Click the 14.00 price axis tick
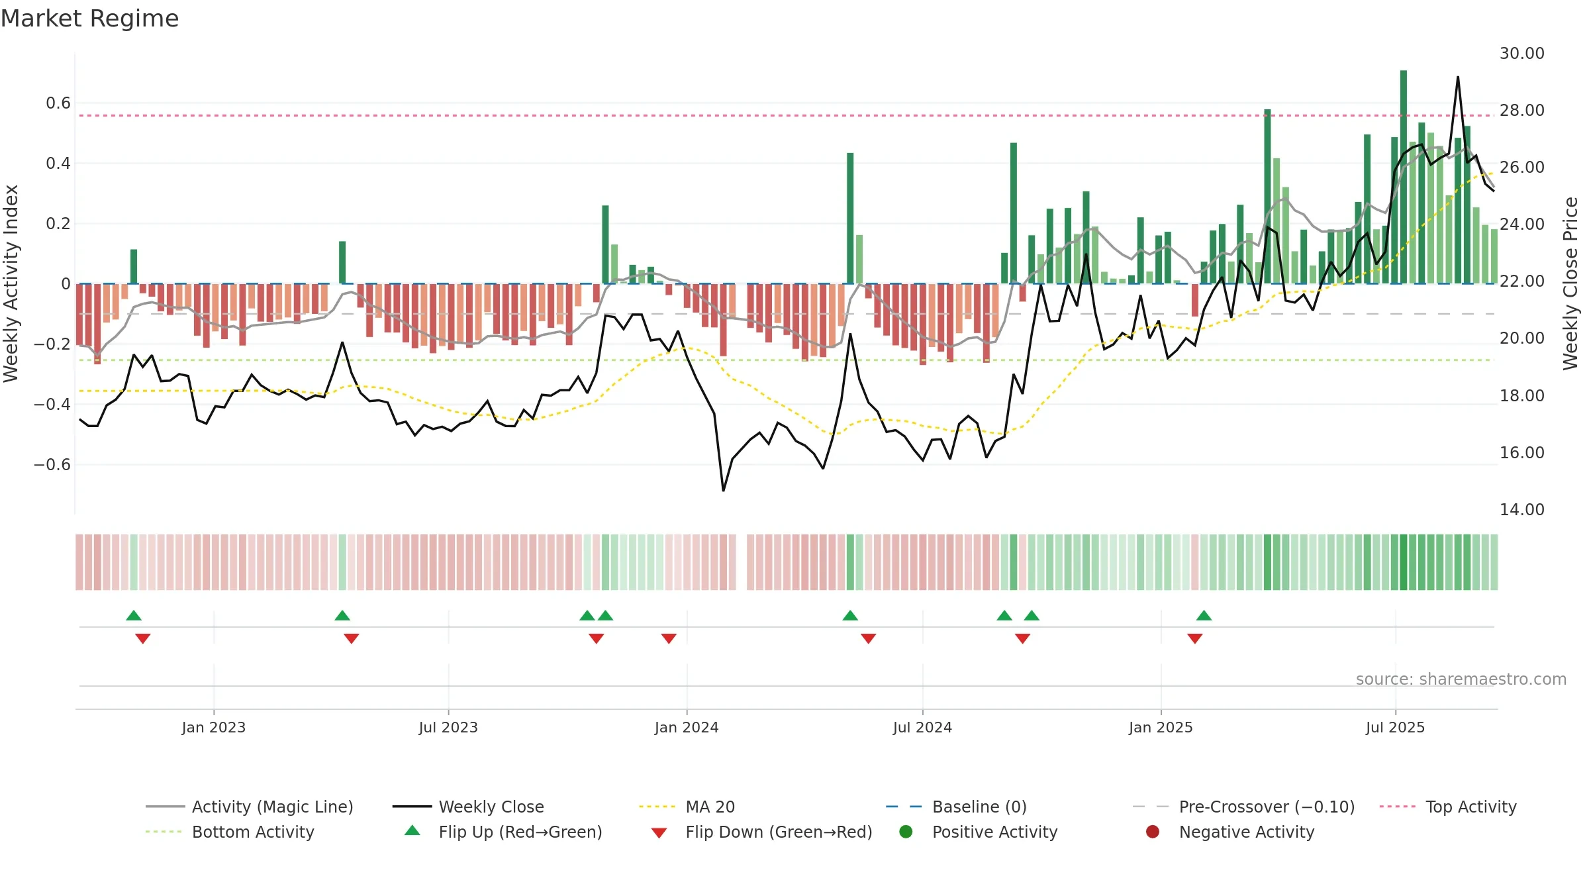 [1522, 509]
